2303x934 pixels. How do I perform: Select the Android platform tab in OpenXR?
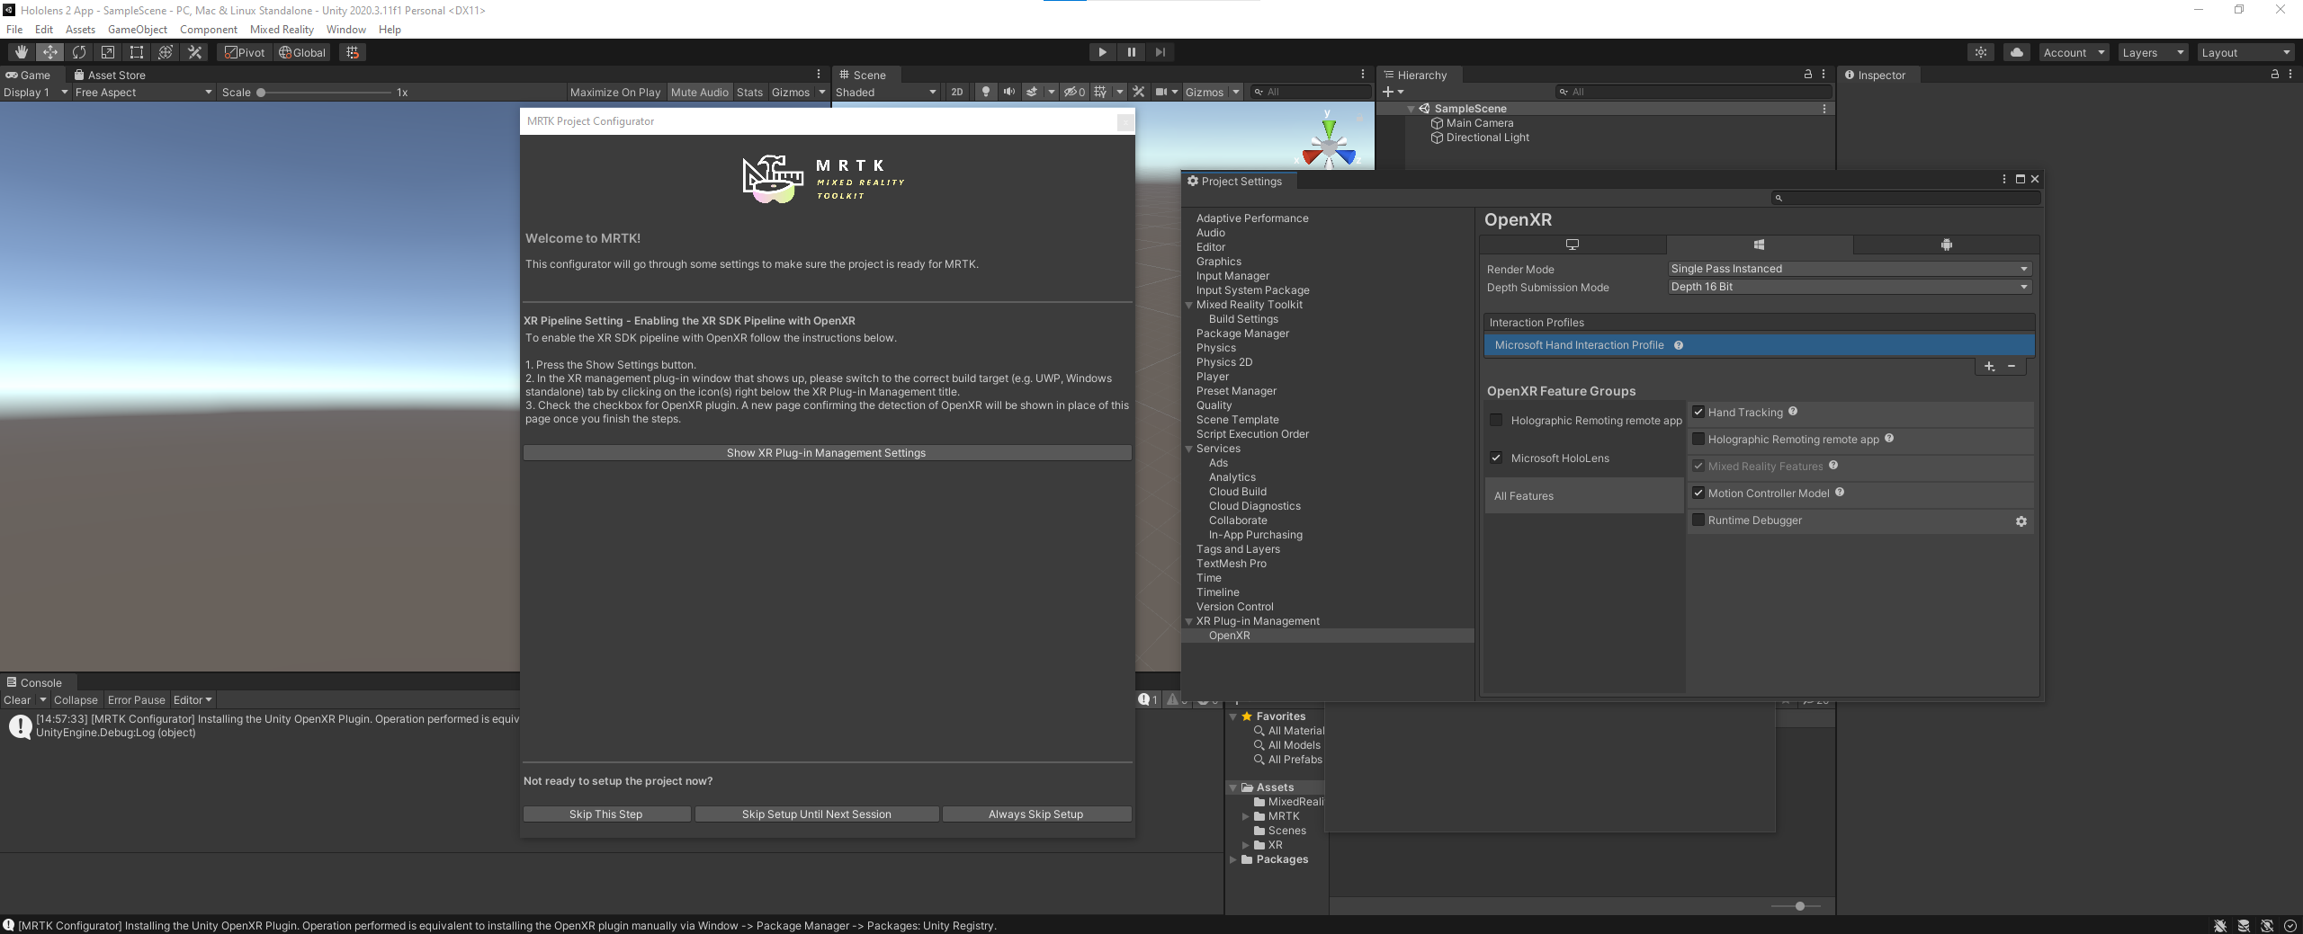point(1946,245)
